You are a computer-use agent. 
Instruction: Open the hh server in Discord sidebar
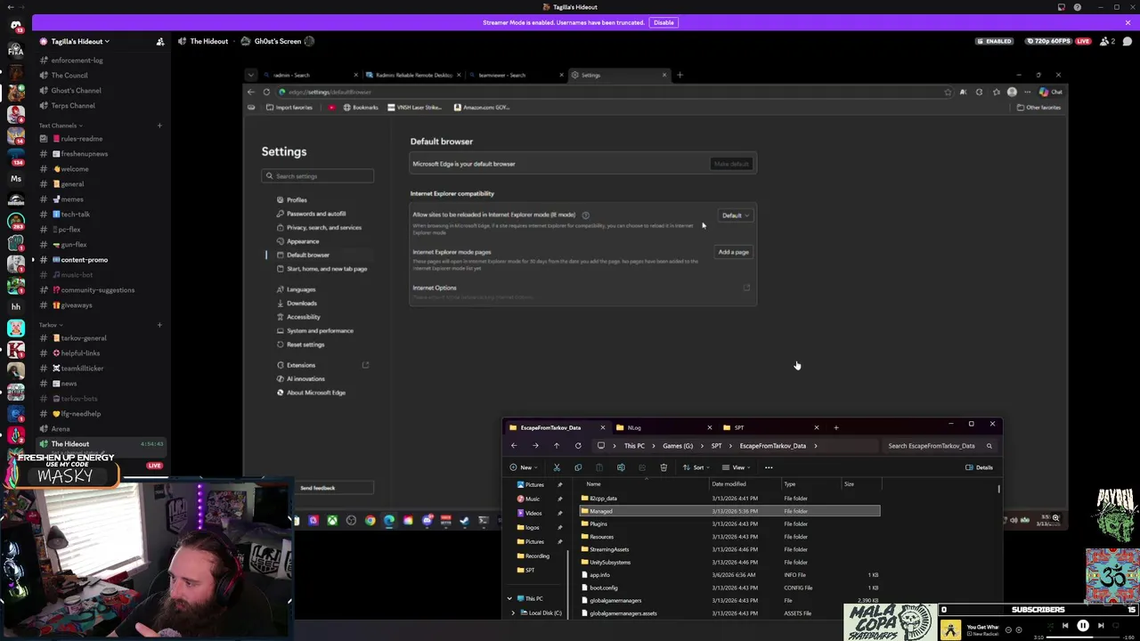(x=15, y=306)
